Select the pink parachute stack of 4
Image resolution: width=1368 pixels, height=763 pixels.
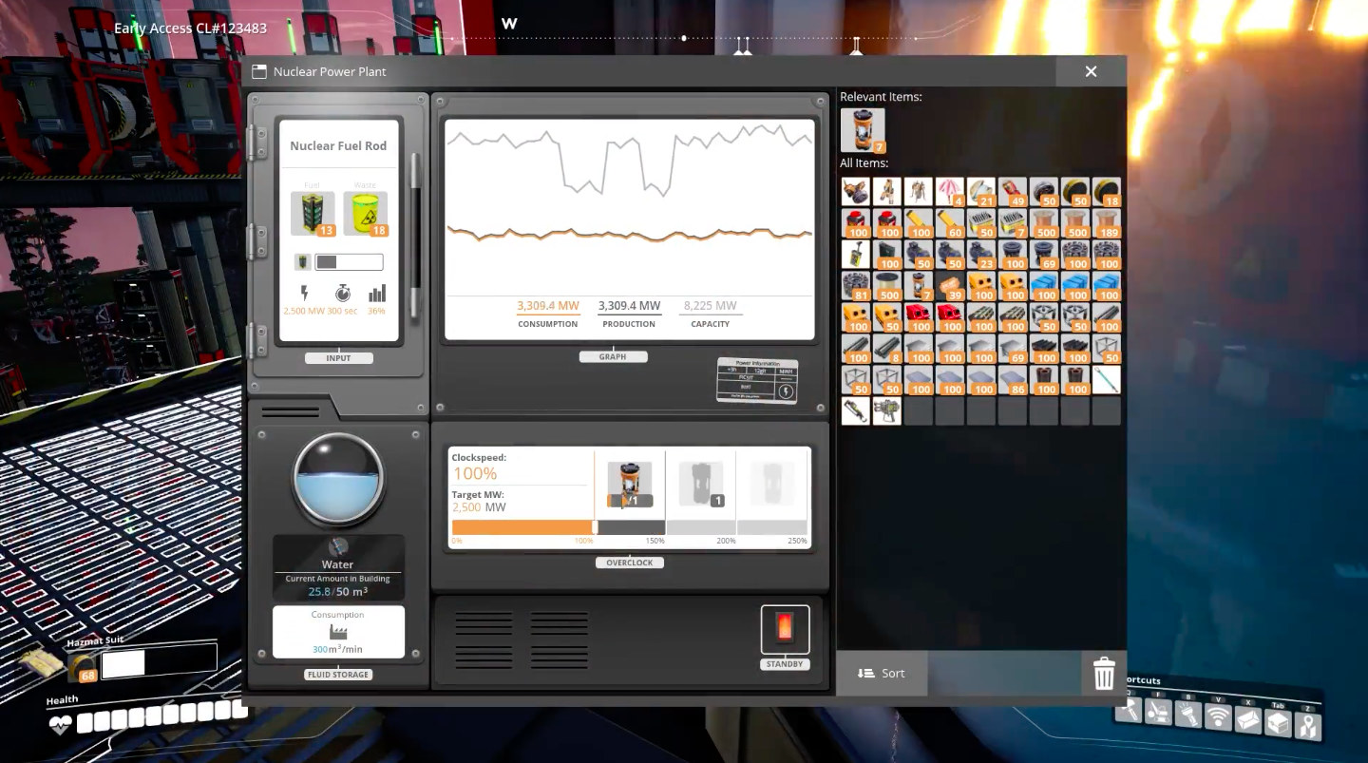(949, 192)
